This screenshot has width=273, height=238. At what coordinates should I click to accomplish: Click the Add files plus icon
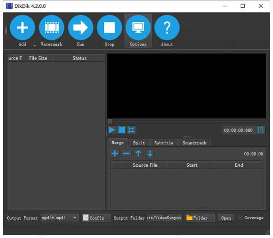(22, 28)
